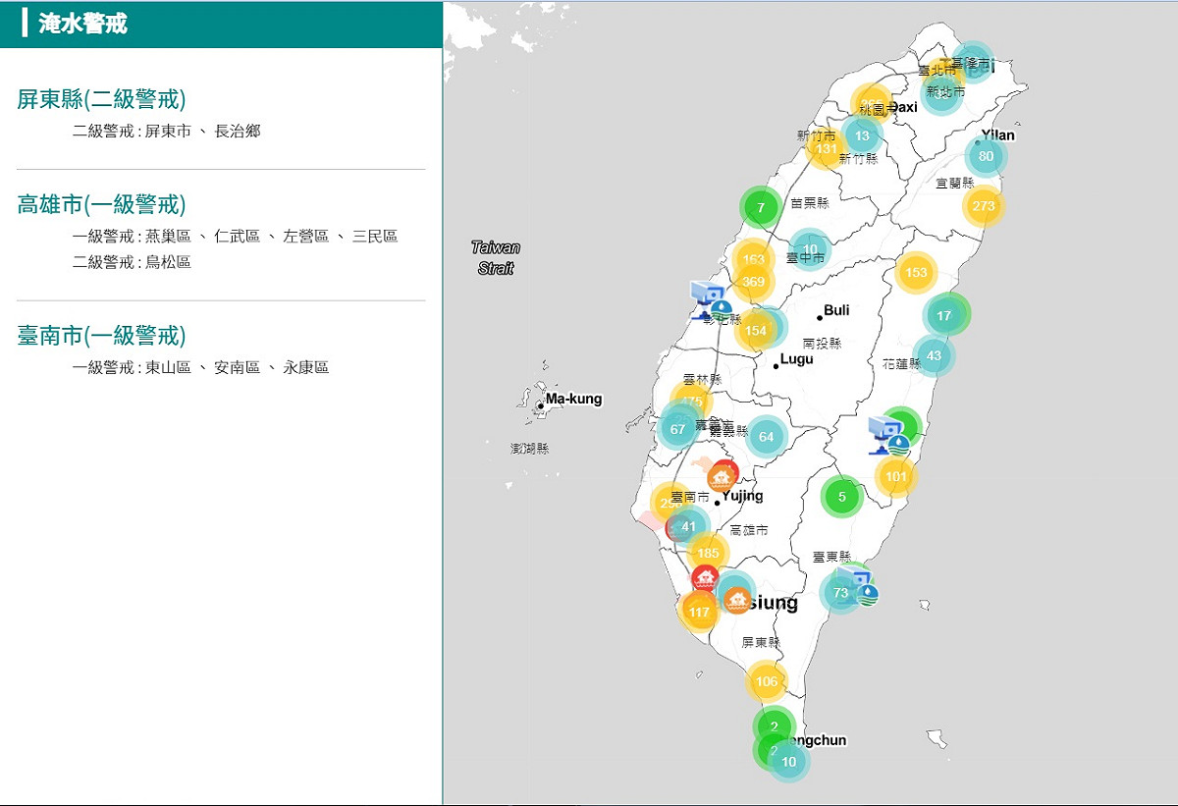Select 燕巢區 in Kaohsiung level-one list
The width and height of the screenshot is (1178, 806).
point(168,236)
